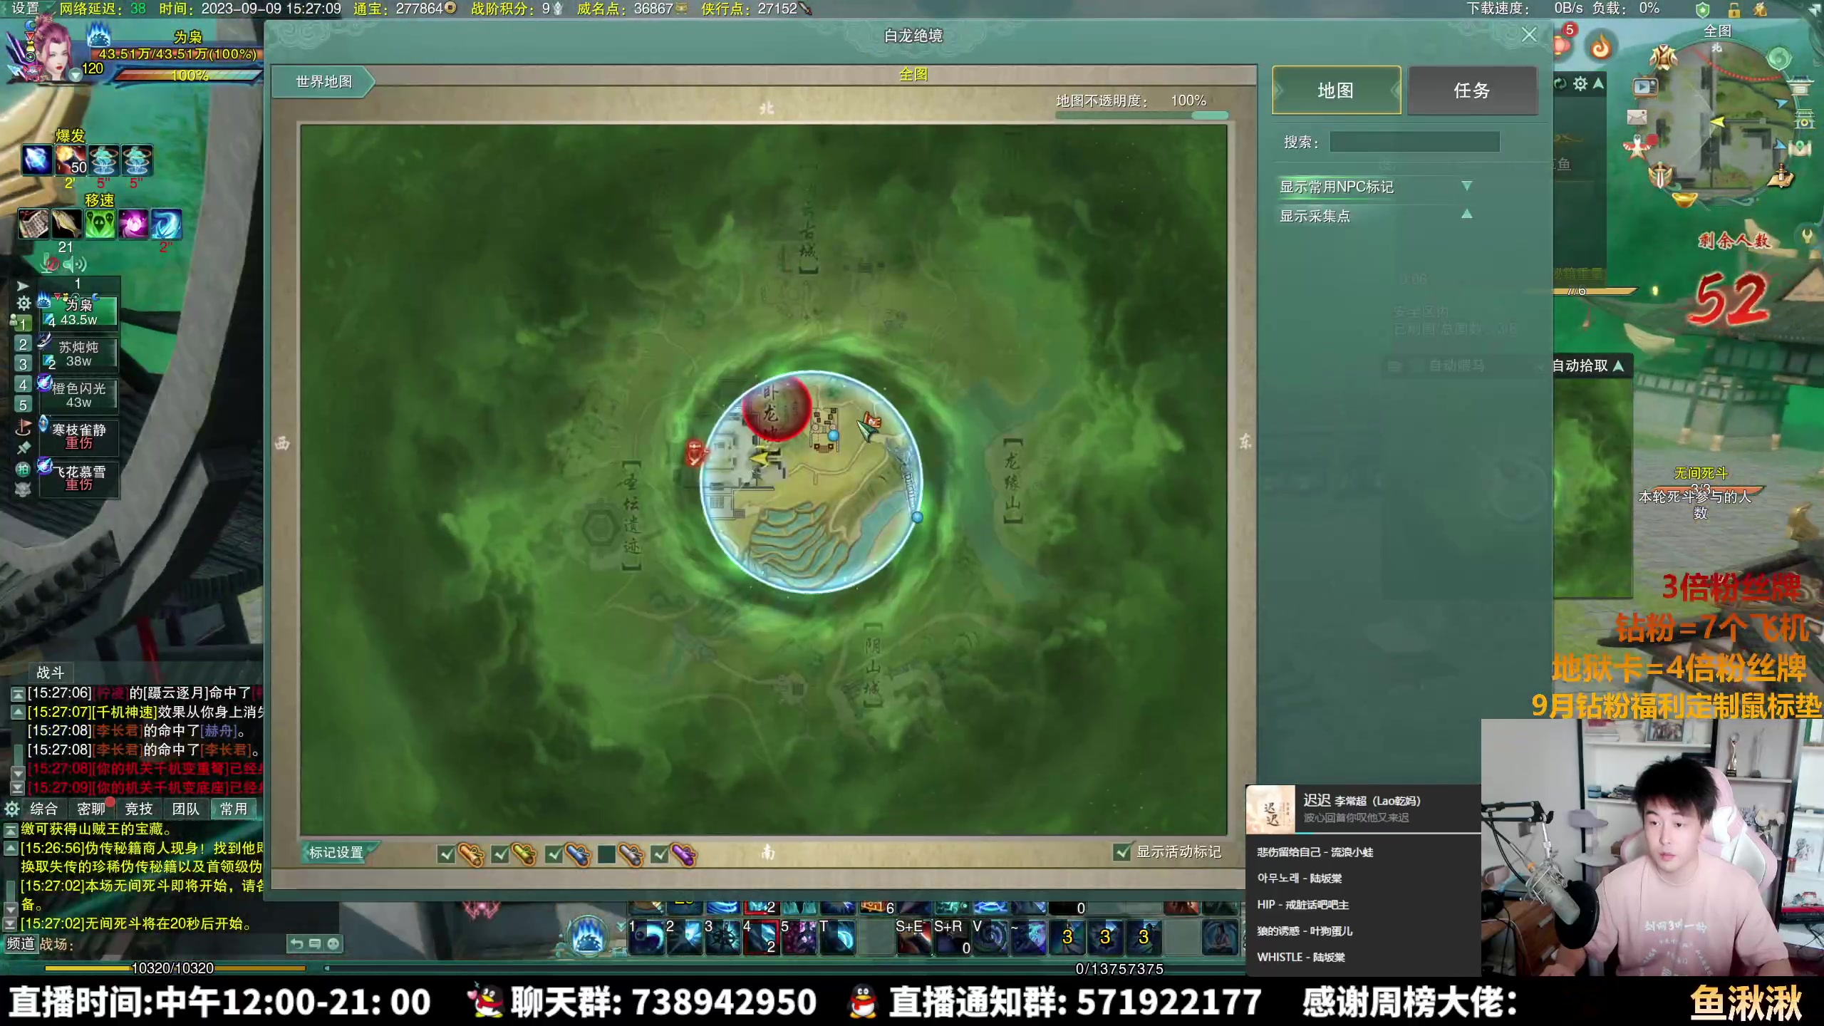Open the 战斗 combat log tab
The image size is (1824, 1026).
point(51,673)
